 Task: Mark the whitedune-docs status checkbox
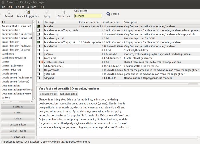pos(38,66)
